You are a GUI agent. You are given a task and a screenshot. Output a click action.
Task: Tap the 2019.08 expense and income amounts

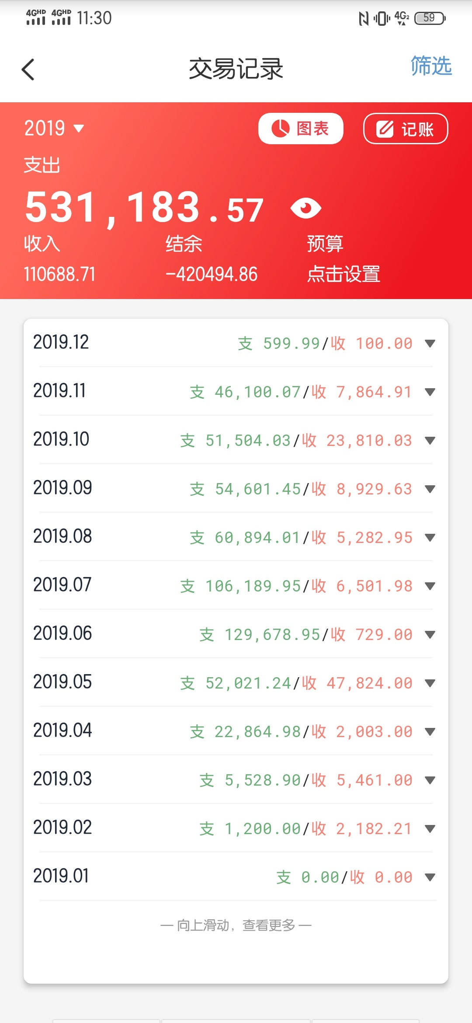point(301,538)
